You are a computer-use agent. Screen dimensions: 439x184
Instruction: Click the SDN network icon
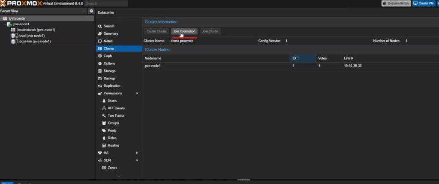pyautogui.click(x=100, y=160)
